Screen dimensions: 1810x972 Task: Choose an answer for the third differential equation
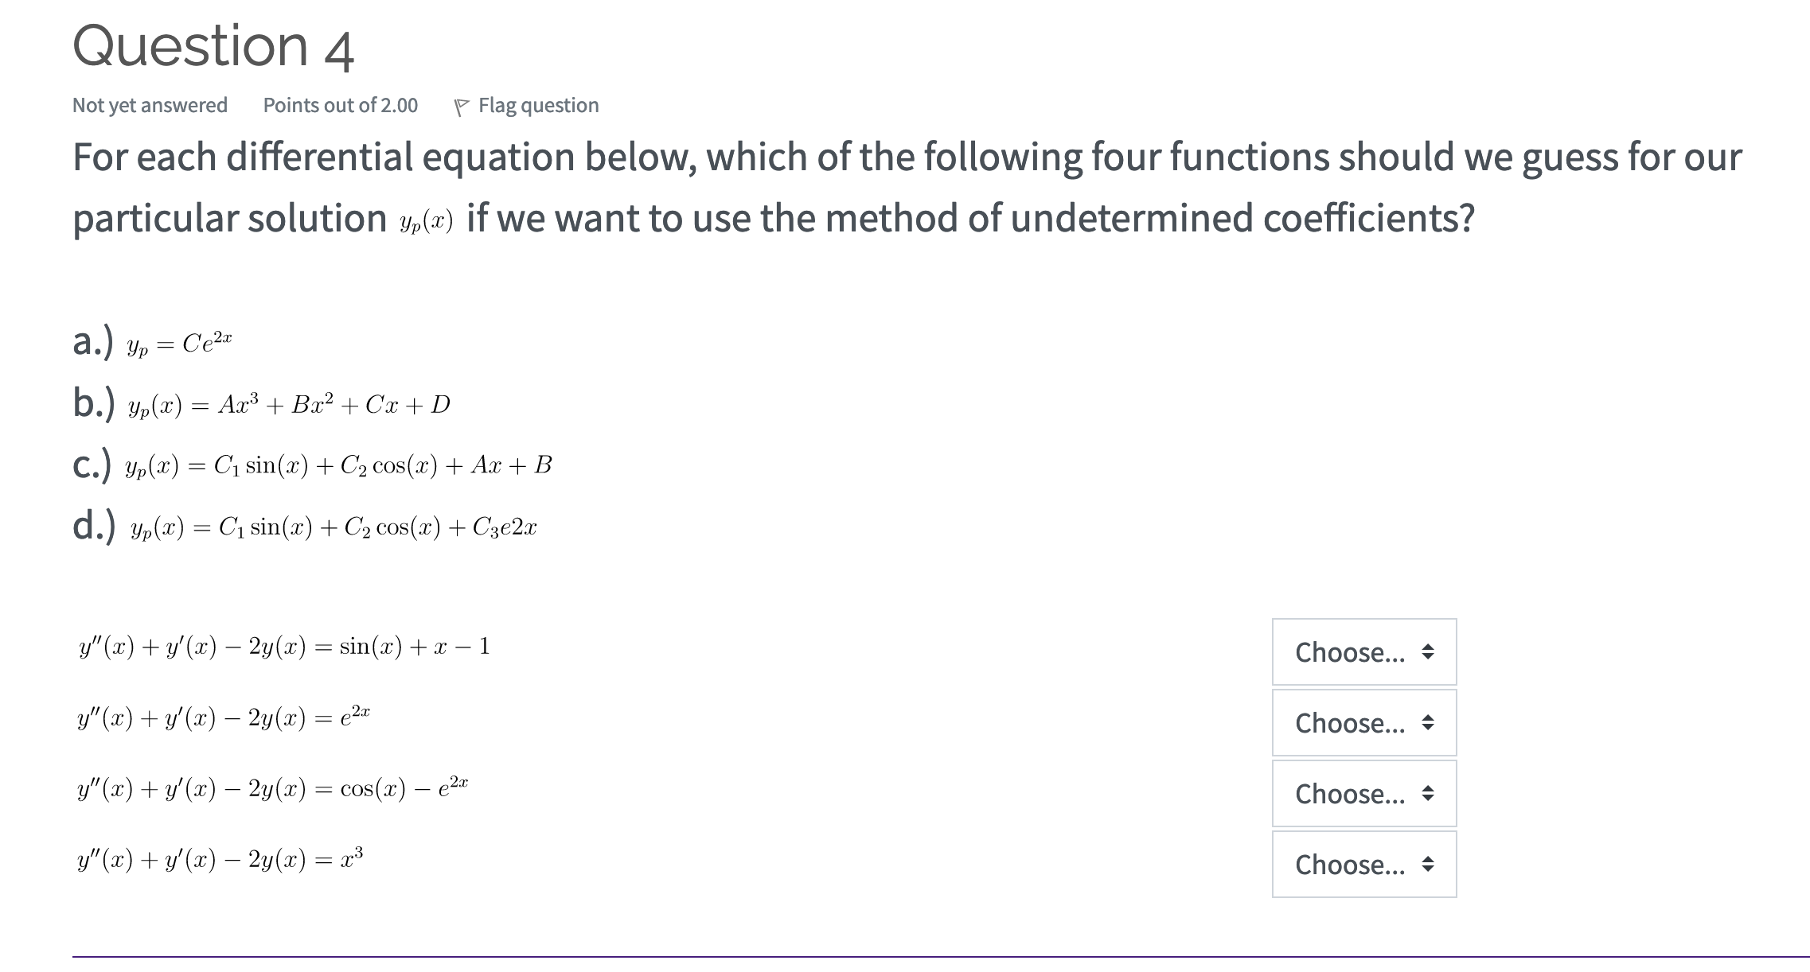pos(1363,793)
